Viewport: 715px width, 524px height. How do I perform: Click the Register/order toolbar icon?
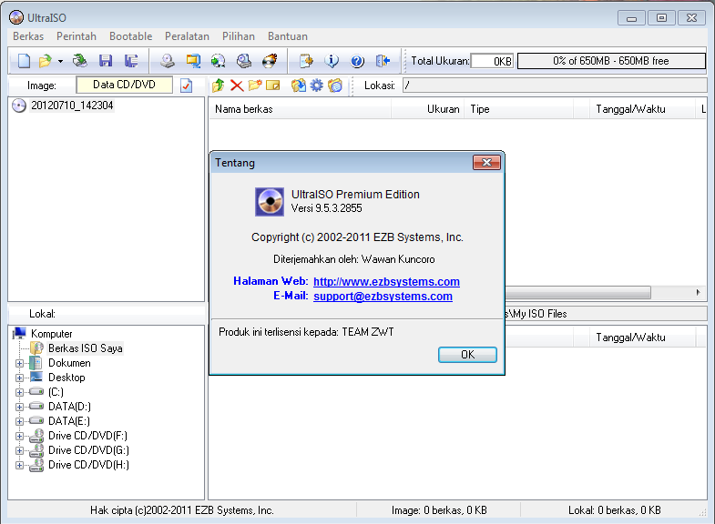pyautogui.click(x=306, y=61)
